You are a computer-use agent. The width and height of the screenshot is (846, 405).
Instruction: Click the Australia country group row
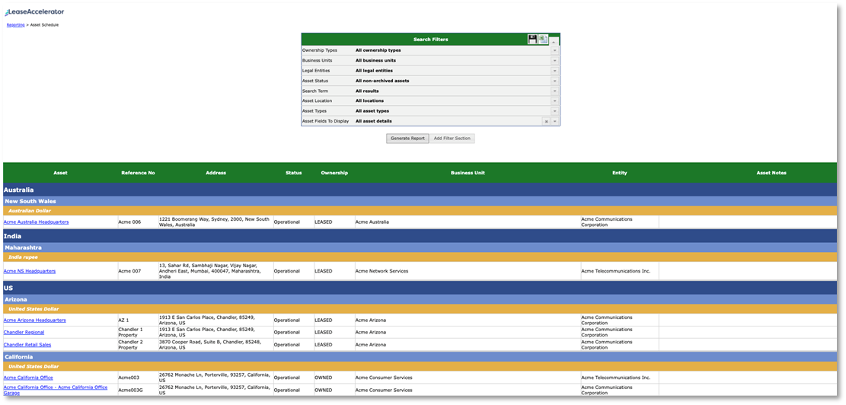[x=420, y=190]
